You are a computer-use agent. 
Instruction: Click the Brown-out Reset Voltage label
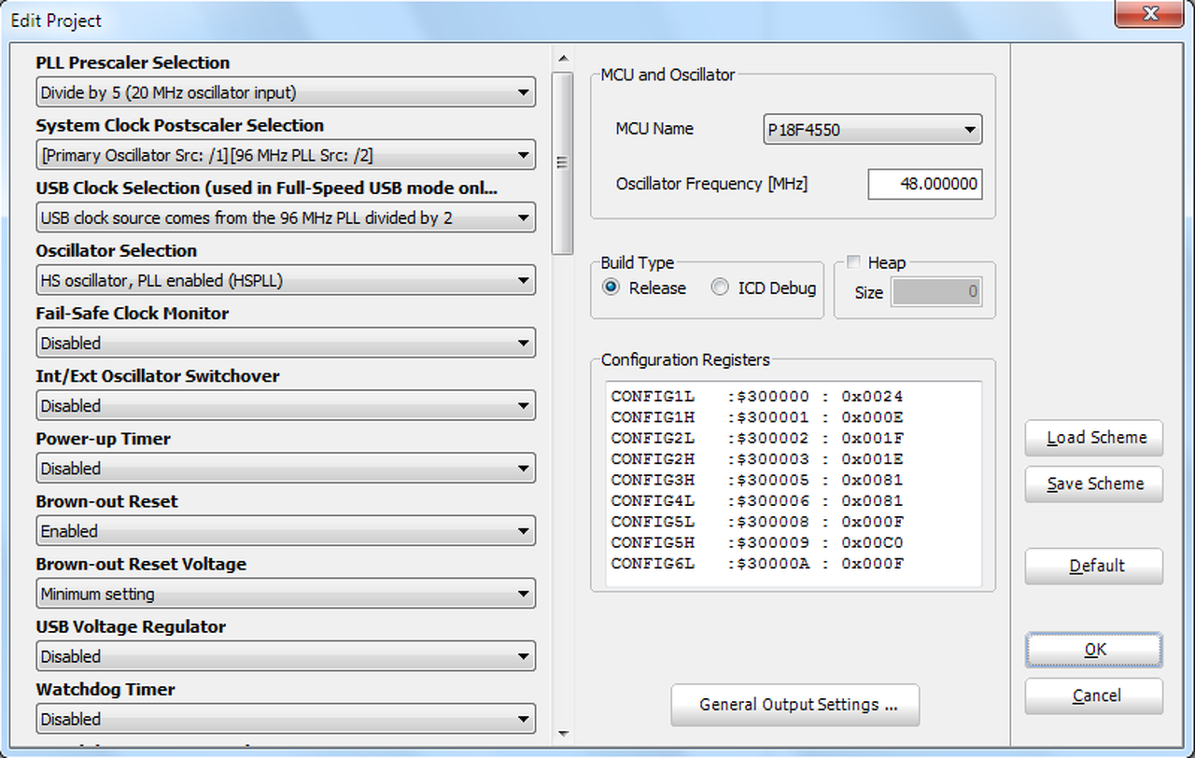tap(141, 565)
